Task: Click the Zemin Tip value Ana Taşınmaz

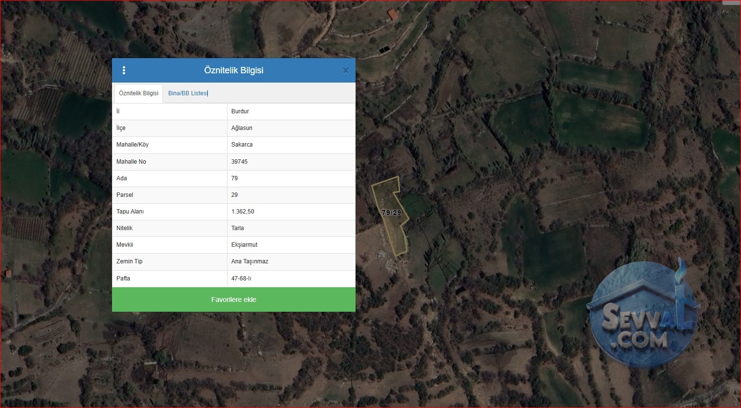Action: tap(250, 261)
